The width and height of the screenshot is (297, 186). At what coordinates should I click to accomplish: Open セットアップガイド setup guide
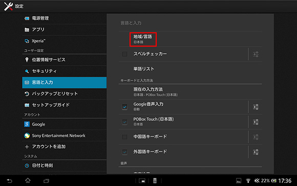coord(64,105)
